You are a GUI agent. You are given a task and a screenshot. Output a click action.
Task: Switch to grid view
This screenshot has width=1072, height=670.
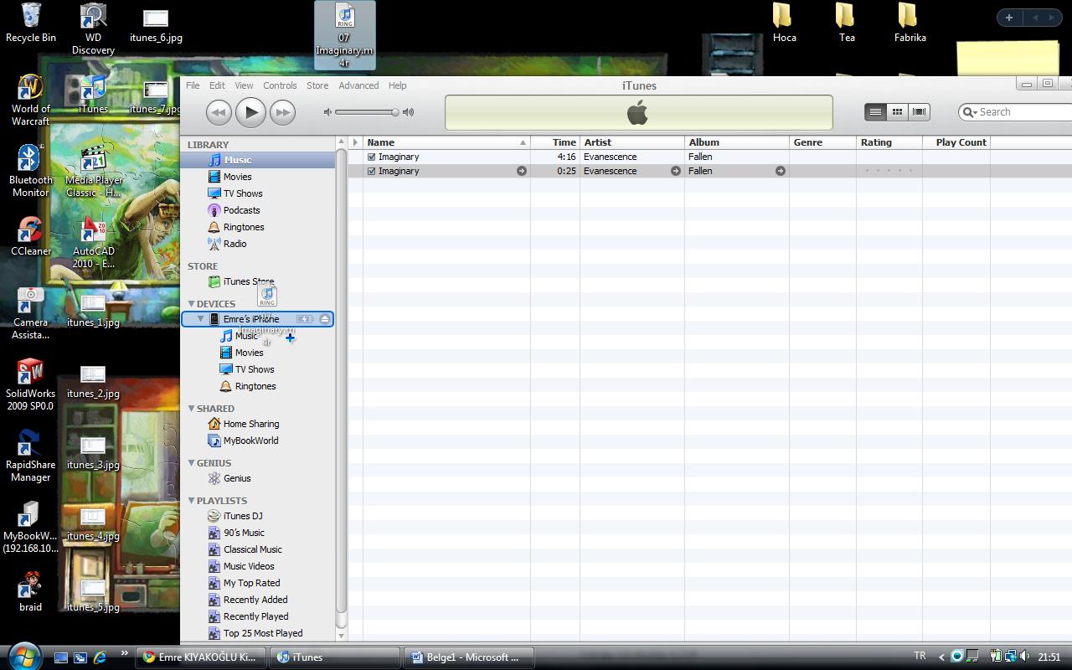coord(897,111)
